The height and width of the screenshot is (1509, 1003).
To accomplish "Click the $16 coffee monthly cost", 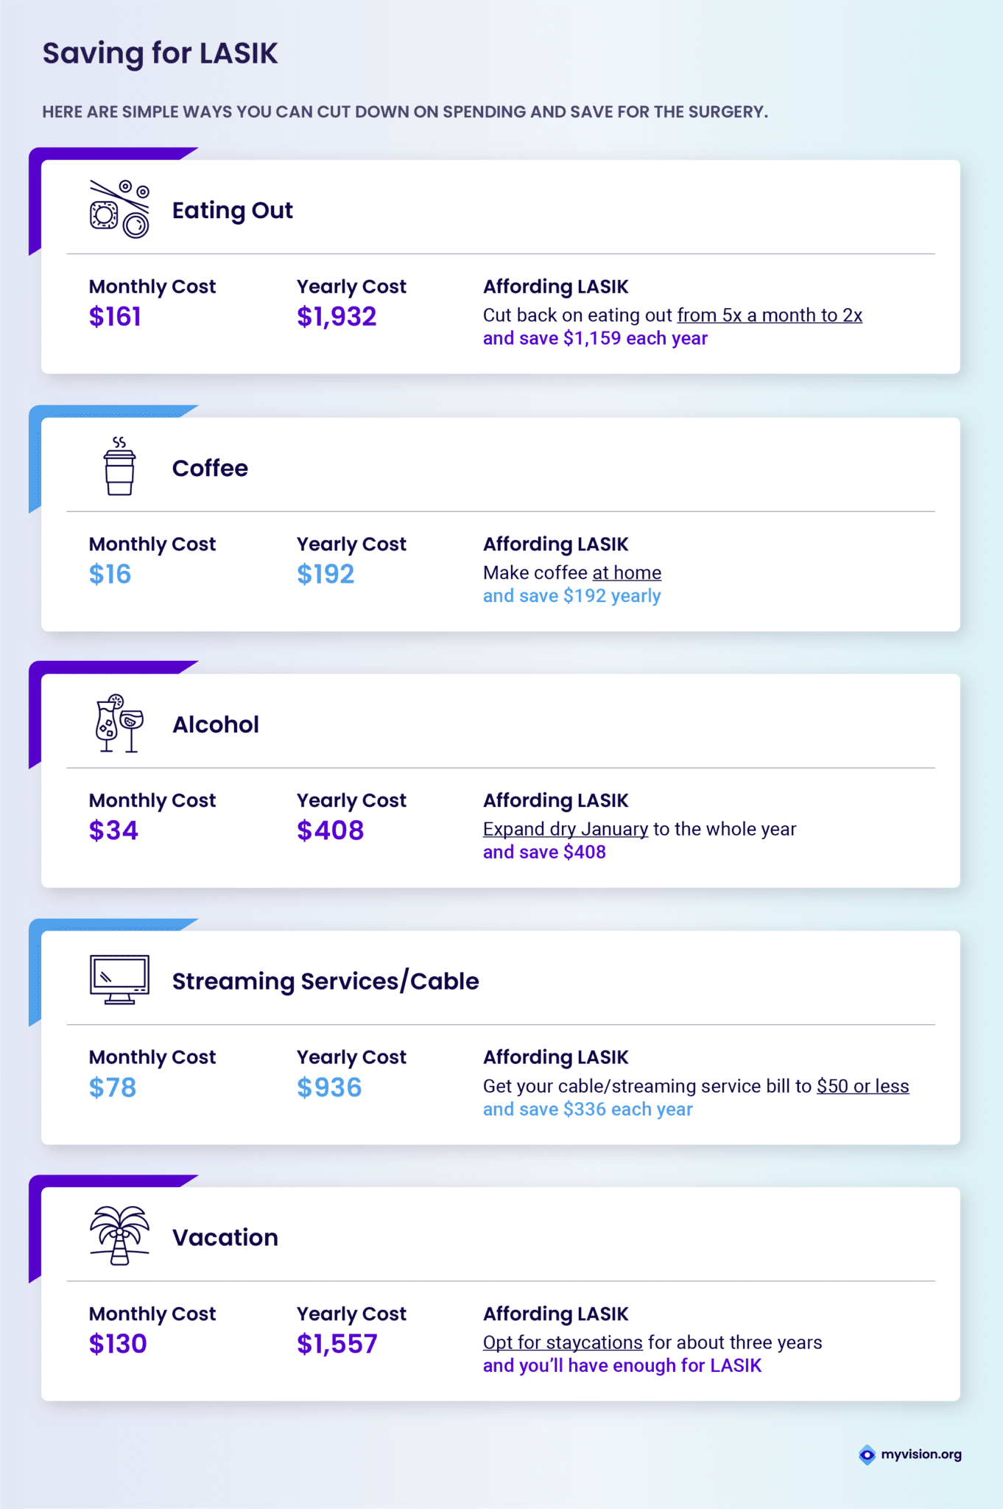I will (x=110, y=574).
